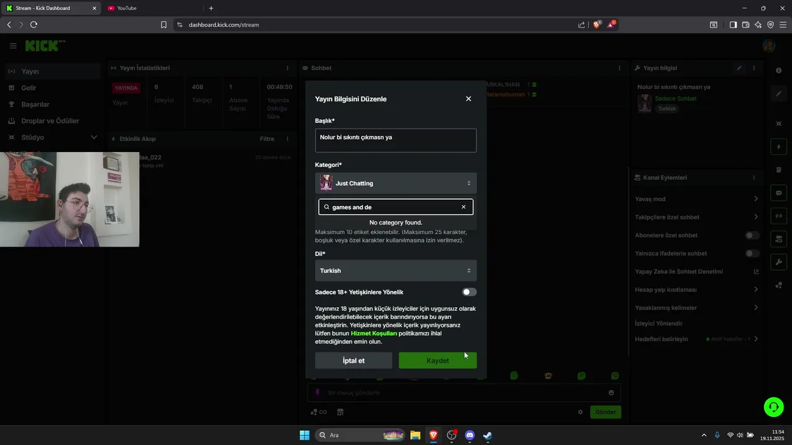Share the page via share icon

(x=582, y=25)
